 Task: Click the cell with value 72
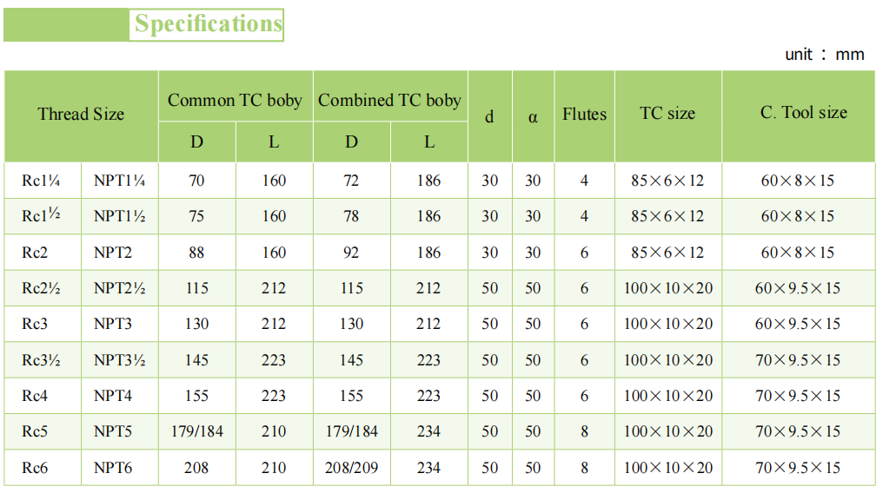[x=351, y=181]
